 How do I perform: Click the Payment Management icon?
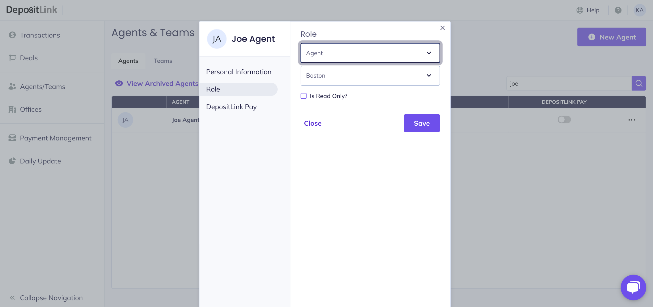coord(12,138)
